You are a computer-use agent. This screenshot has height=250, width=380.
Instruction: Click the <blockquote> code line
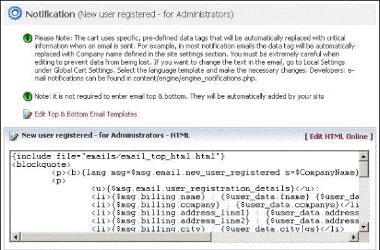(41, 164)
